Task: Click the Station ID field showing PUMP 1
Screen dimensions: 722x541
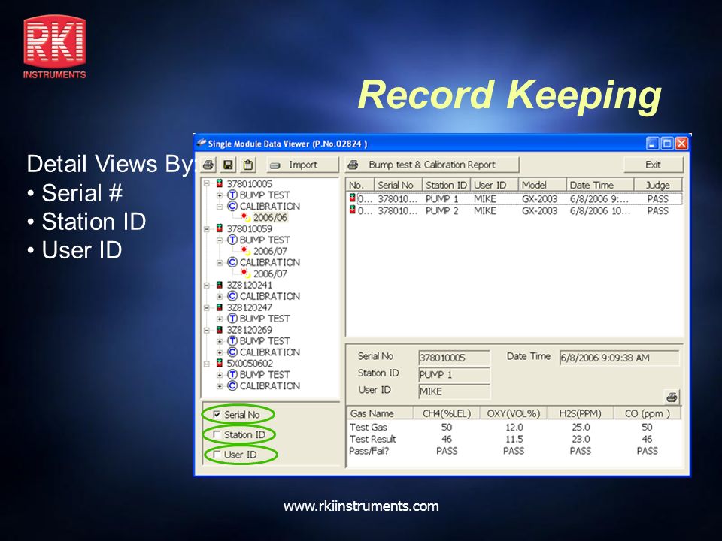Action: coord(454,374)
